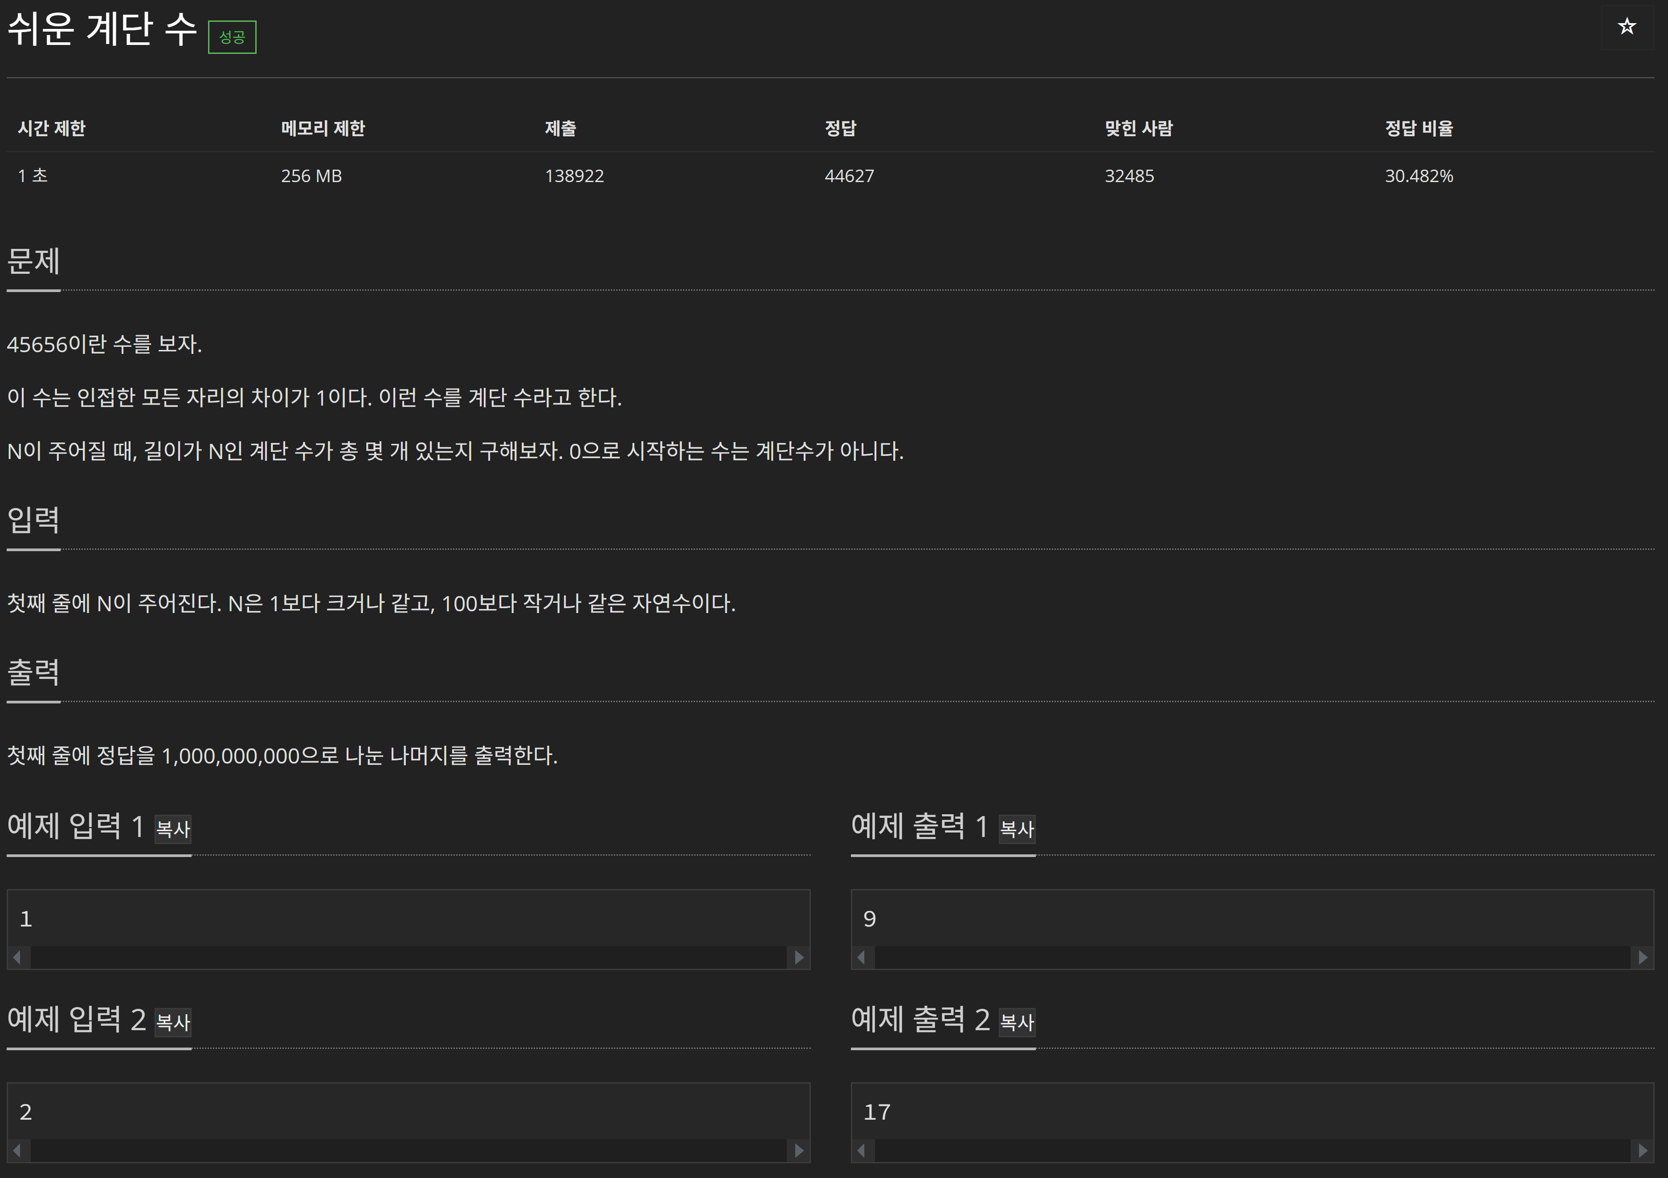
Task: Click inside example input 1 text showing 1
Action: (x=26, y=919)
